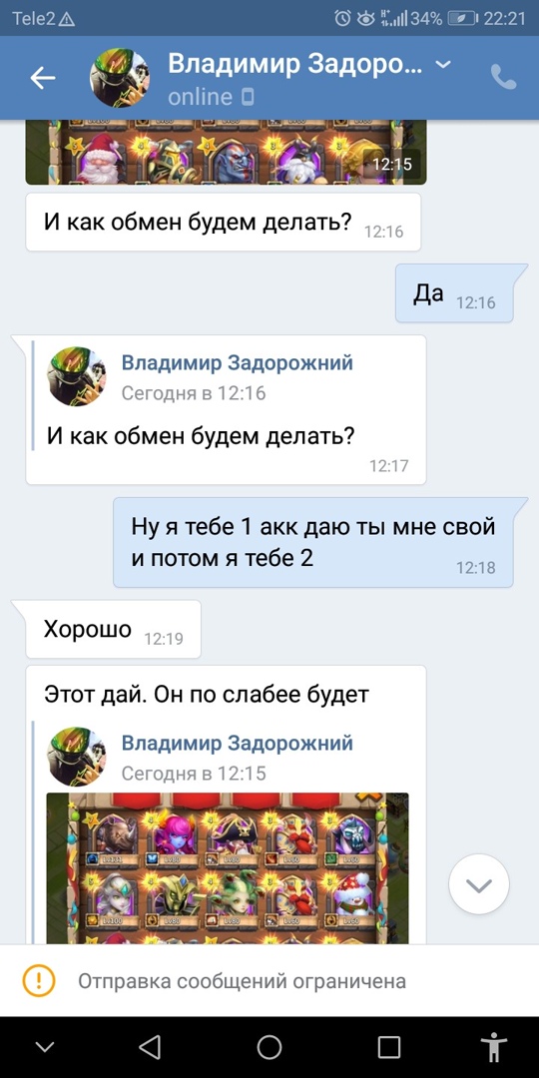The width and height of the screenshot is (539, 1078).
Task: Tap the back arrow in chat header
Action: click(43, 78)
